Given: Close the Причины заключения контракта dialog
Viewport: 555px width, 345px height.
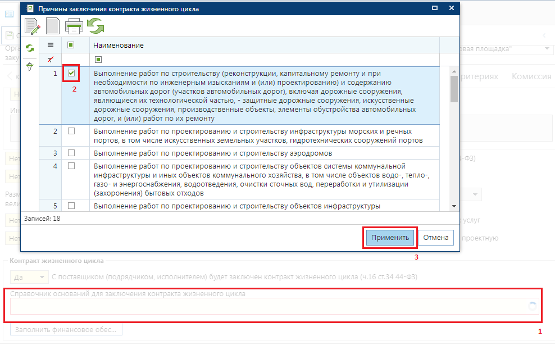Looking at the screenshot, I should (x=451, y=8).
